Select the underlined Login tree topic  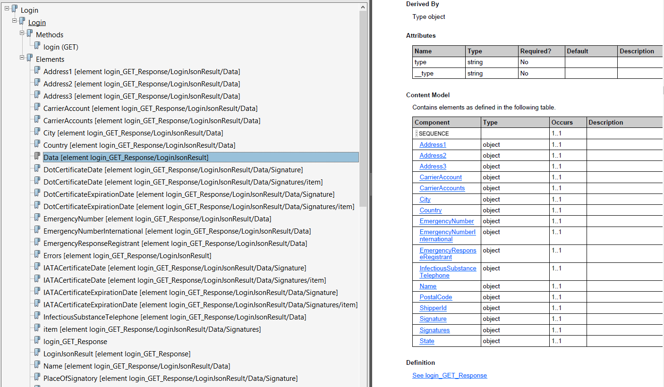(37, 23)
